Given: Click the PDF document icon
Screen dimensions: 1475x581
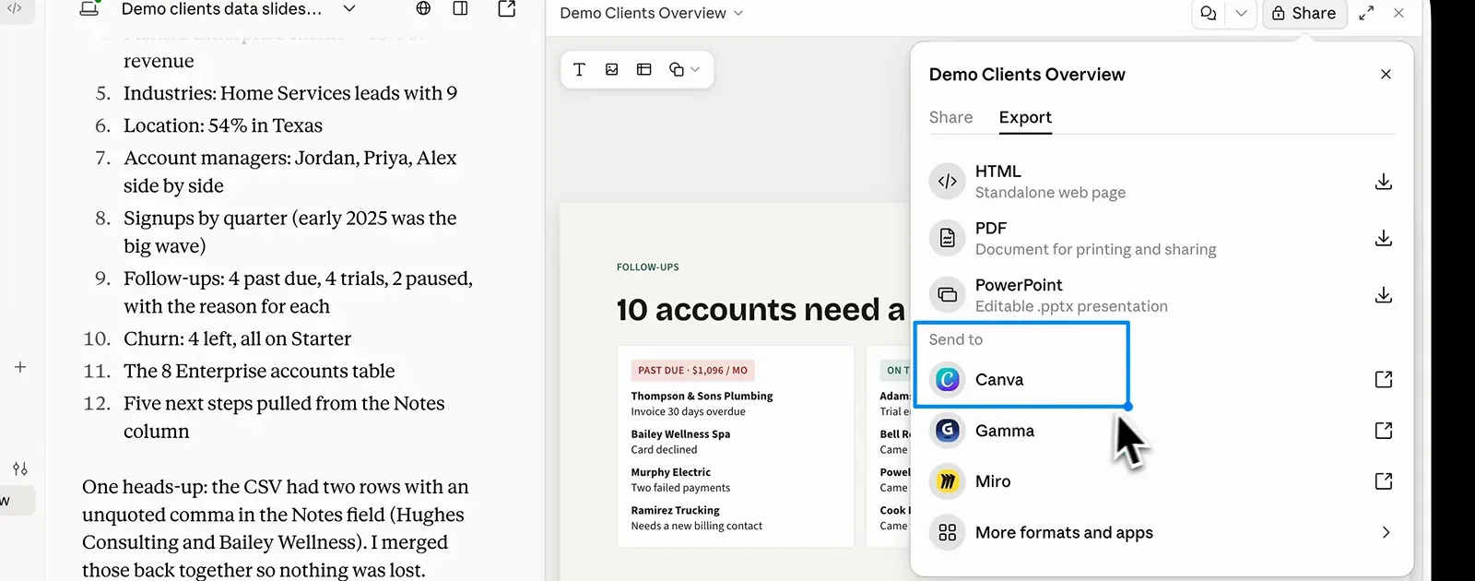Looking at the screenshot, I should click(947, 239).
